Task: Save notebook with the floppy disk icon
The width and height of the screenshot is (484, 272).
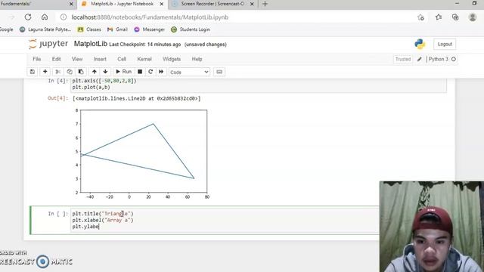Action: coord(33,72)
